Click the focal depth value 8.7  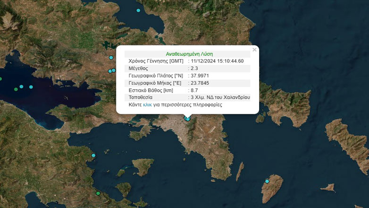194,90
